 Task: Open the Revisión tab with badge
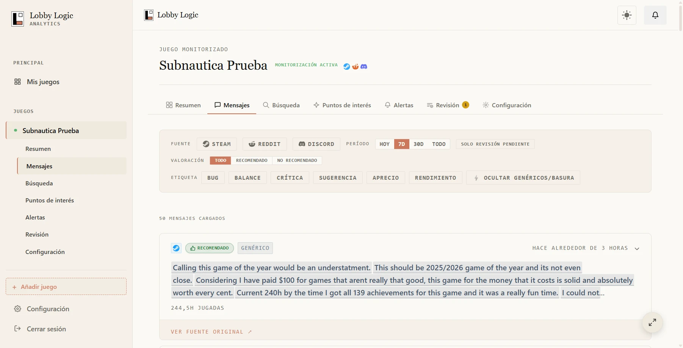(448, 105)
